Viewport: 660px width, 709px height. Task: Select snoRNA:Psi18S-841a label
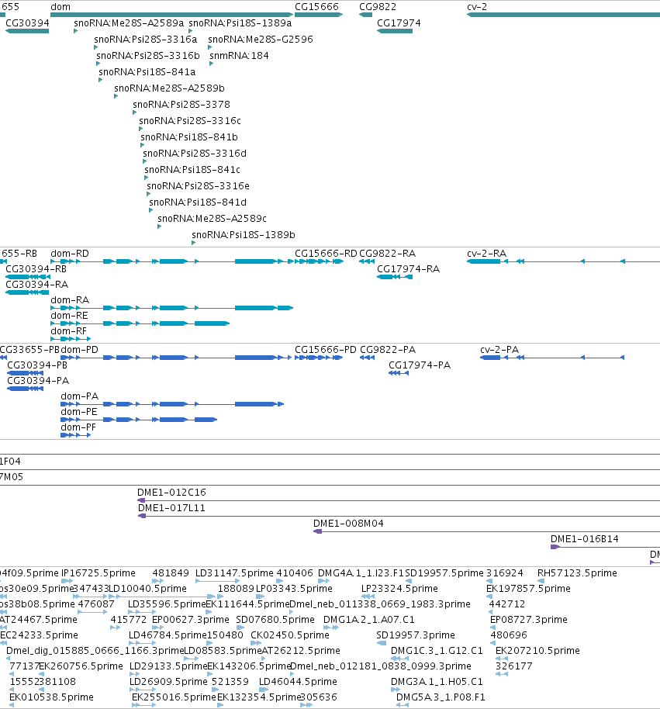[147, 72]
